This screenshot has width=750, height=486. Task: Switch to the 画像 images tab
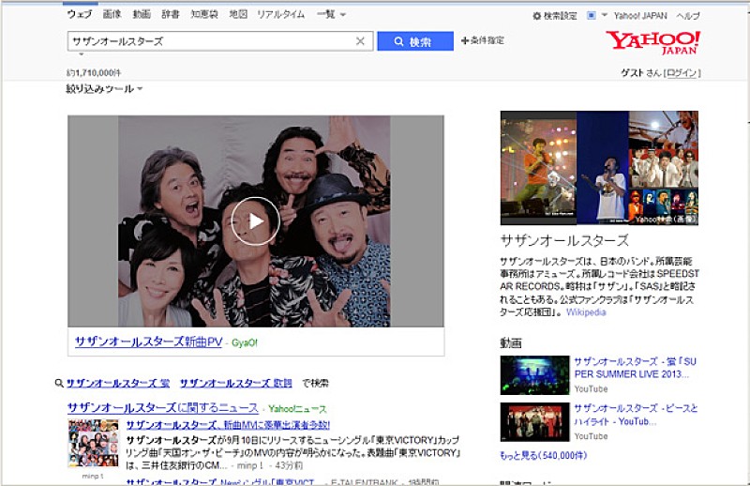tap(112, 15)
